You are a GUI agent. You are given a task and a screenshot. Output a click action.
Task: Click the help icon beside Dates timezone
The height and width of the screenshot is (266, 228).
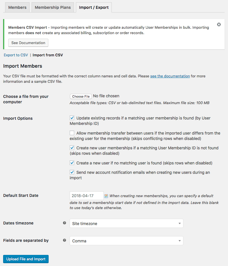(x=65, y=223)
